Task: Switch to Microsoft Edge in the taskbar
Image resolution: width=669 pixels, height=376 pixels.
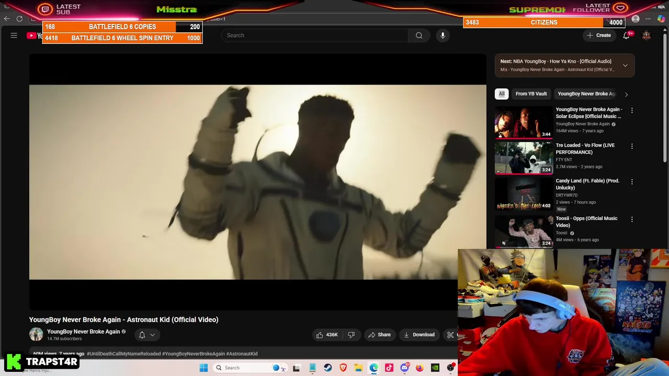Action: (x=374, y=368)
